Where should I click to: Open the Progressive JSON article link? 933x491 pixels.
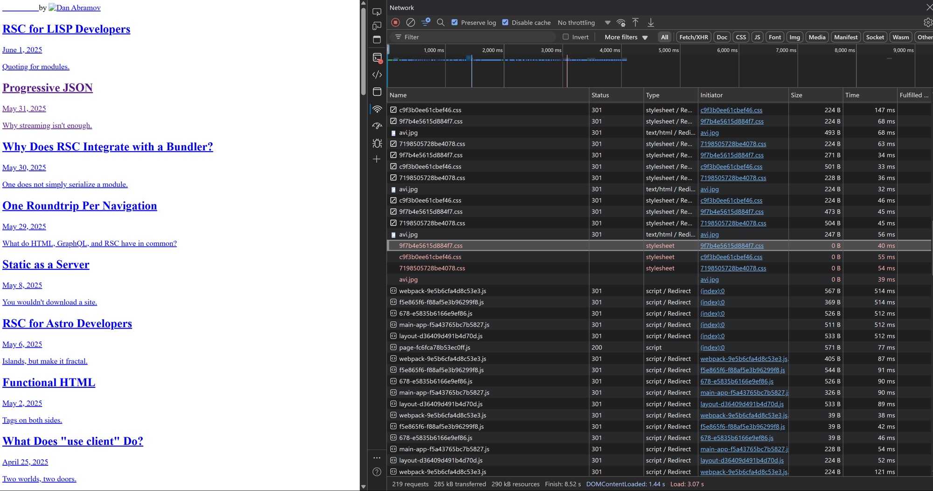[48, 88]
